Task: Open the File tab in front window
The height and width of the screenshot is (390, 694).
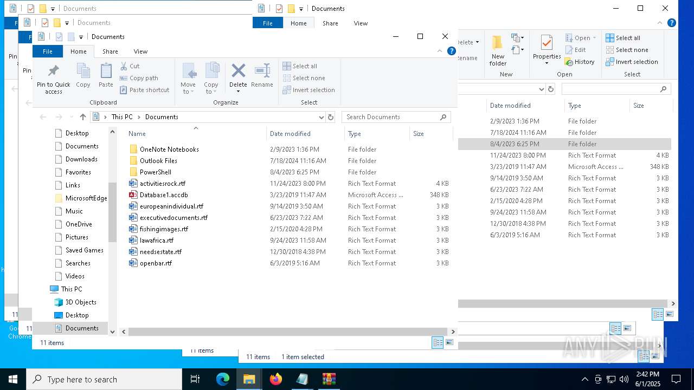Action: tap(48, 51)
